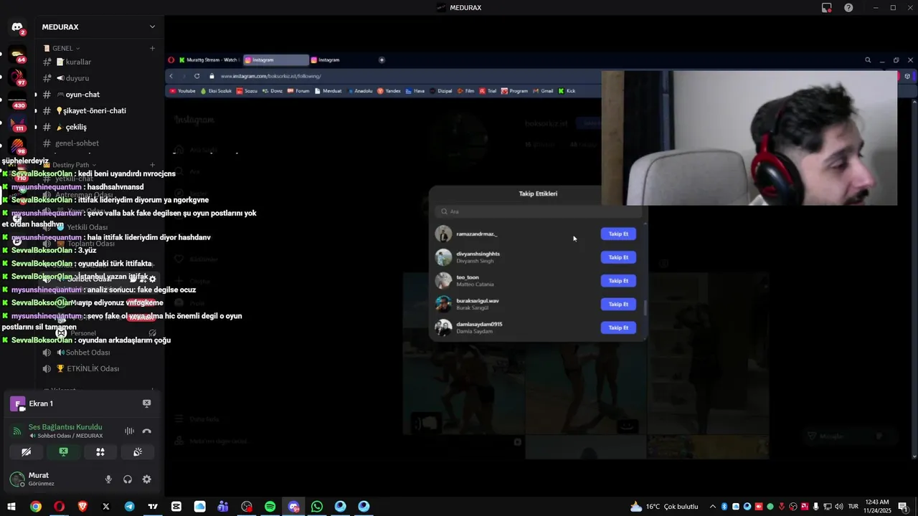Open Windows Start menu
Screen dimensions: 918x516
[11, 507]
